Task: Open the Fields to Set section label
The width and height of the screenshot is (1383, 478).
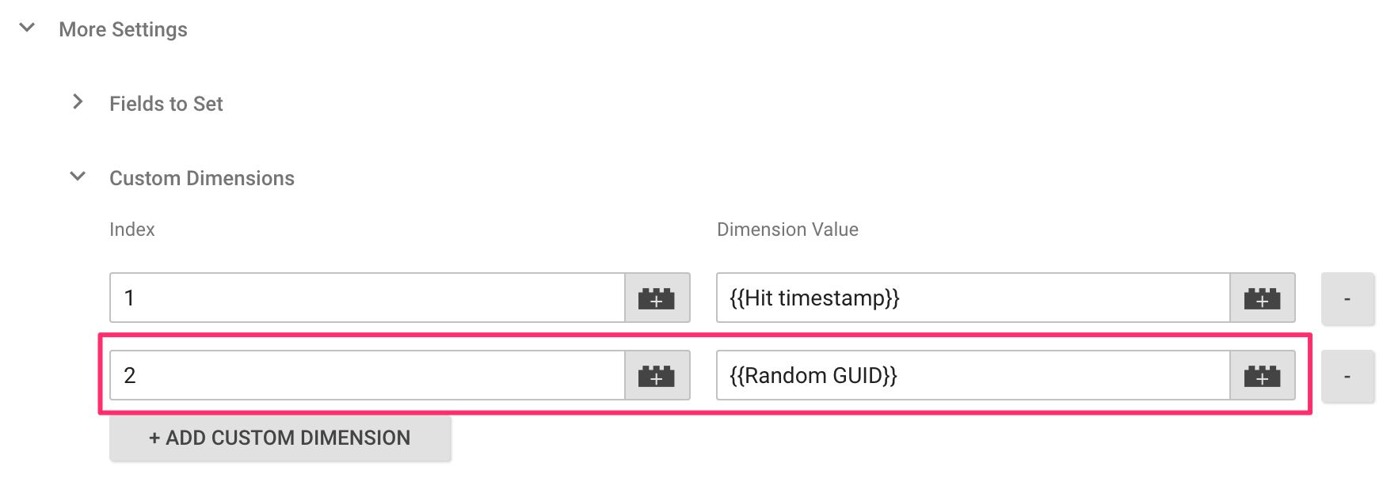Action: click(166, 104)
